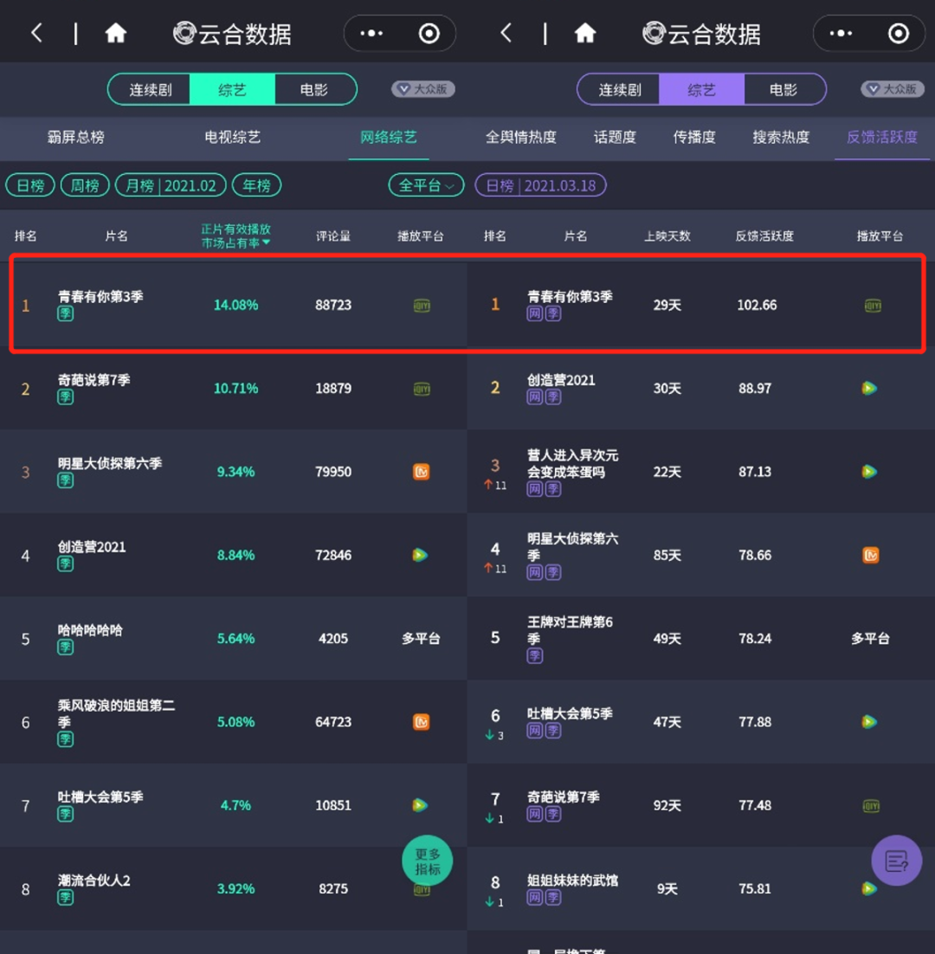Click the green 更多指标 floating button
The width and height of the screenshot is (935, 954).
tap(428, 861)
